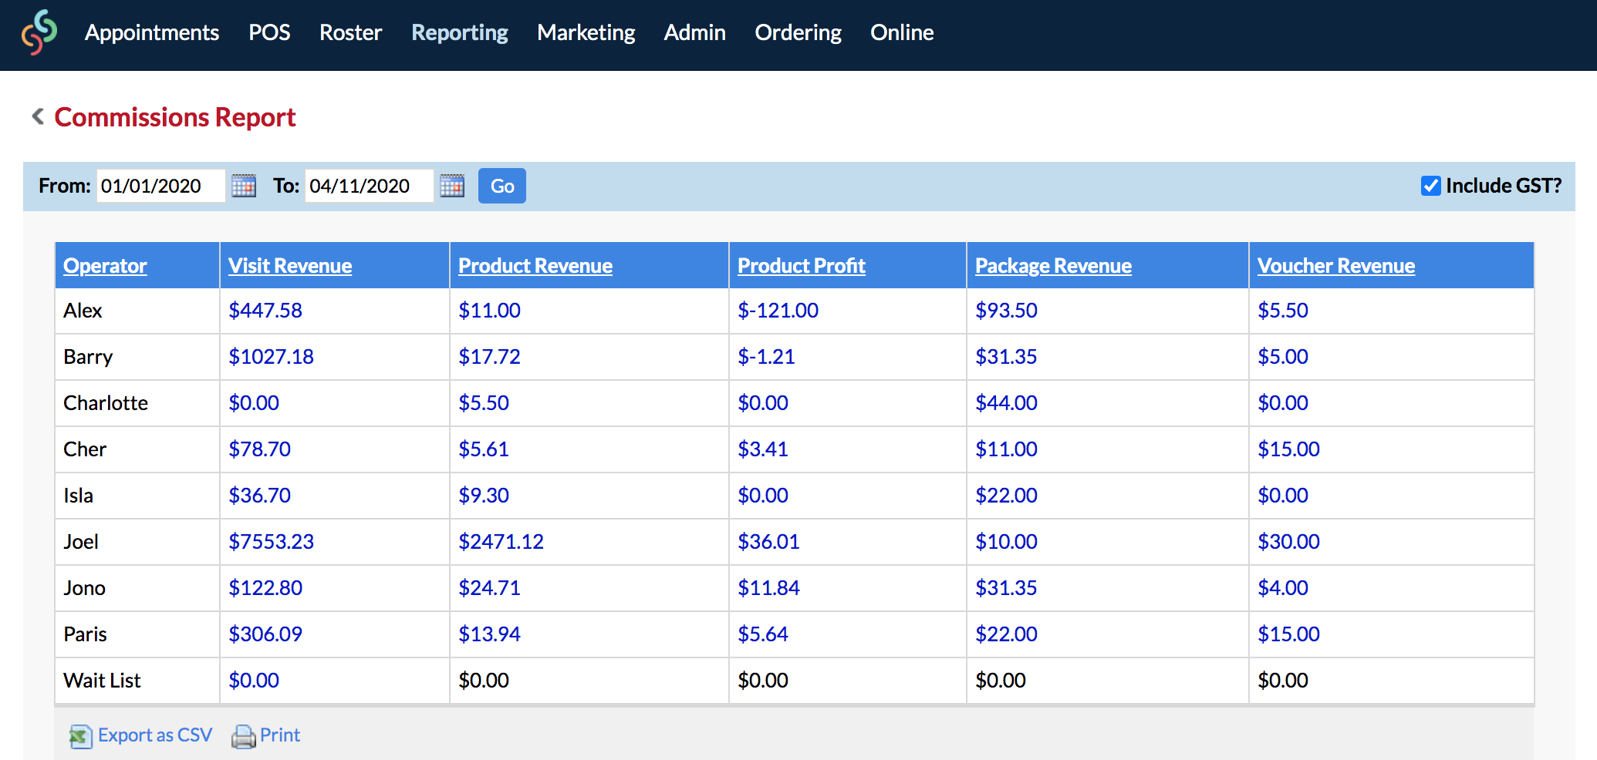Open Joel's voucher revenue $30.00
The image size is (1597, 760).
click(1288, 542)
